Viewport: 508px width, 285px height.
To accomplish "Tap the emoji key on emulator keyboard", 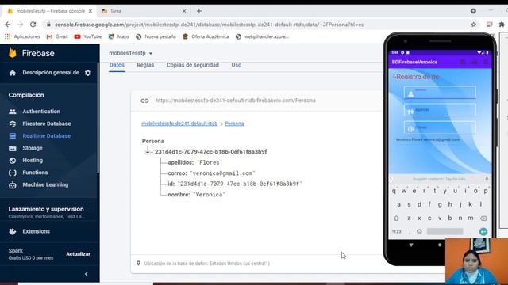I will click(419, 231).
